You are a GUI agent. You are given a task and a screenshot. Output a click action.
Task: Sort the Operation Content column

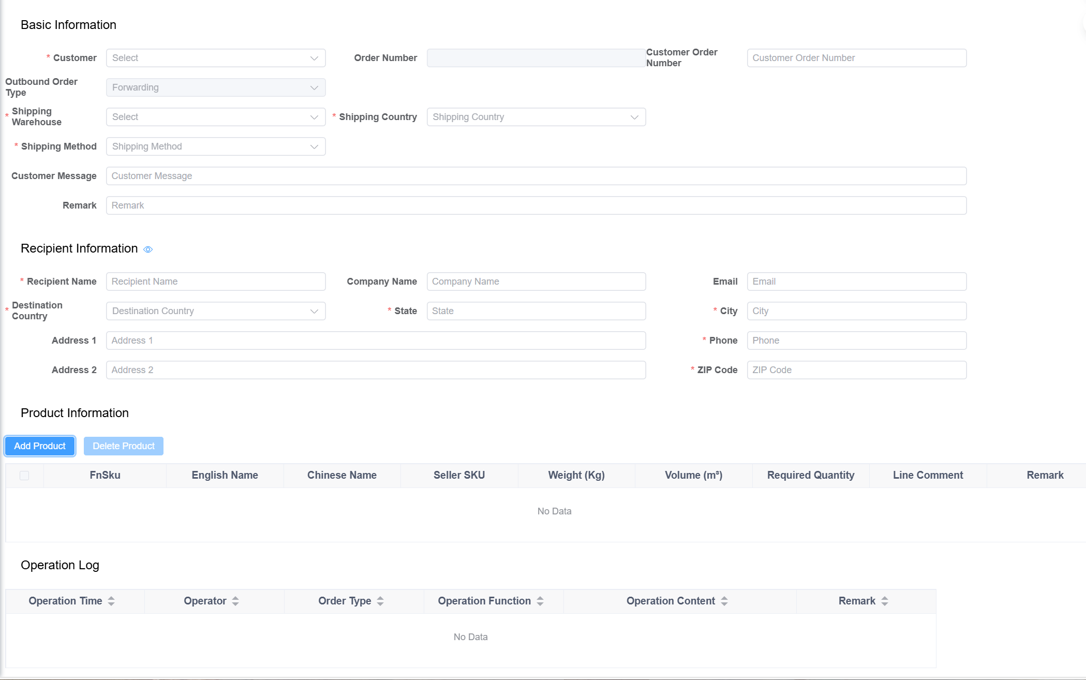tap(726, 601)
